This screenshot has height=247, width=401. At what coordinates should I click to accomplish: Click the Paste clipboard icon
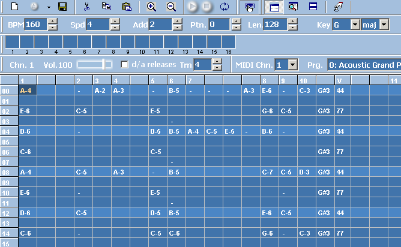126,7
